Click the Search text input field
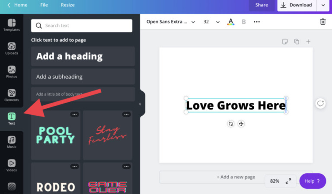The height and width of the screenshot is (194, 332). [x=82, y=26]
